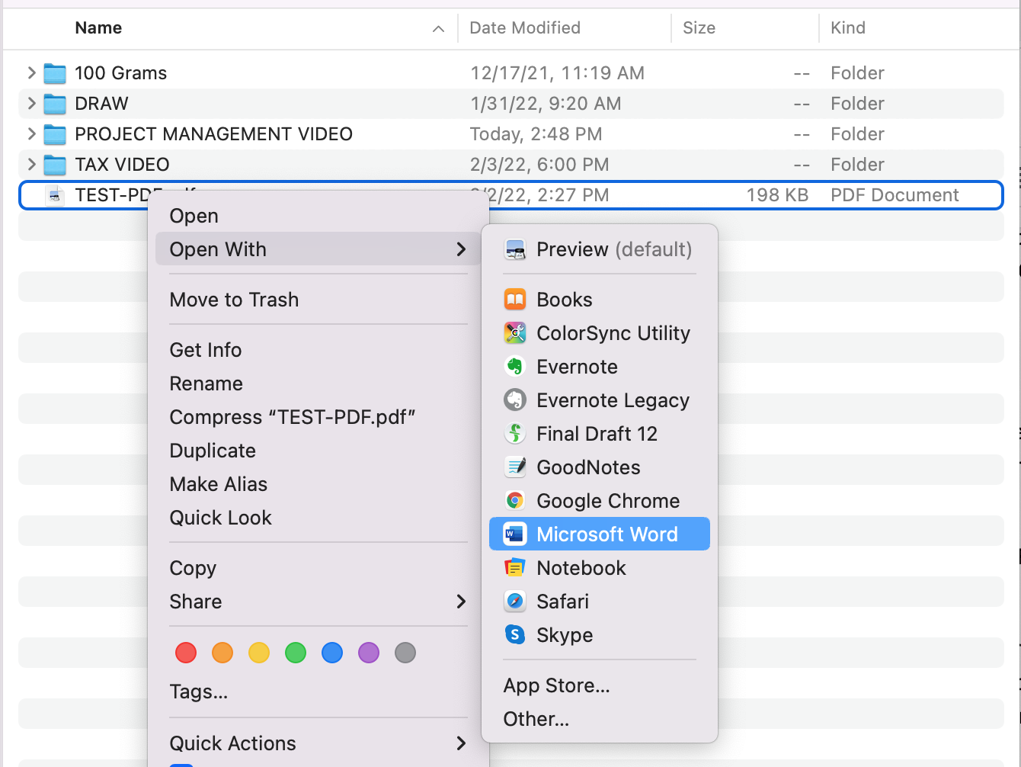The width and height of the screenshot is (1021, 767).
Task: Click the Final Draft 12 icon
Action: pyautogui.click(x=515, y=434)
